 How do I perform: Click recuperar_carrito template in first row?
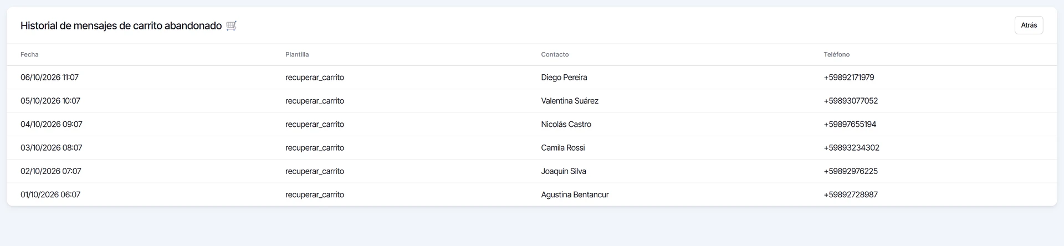tap(315, 78)
